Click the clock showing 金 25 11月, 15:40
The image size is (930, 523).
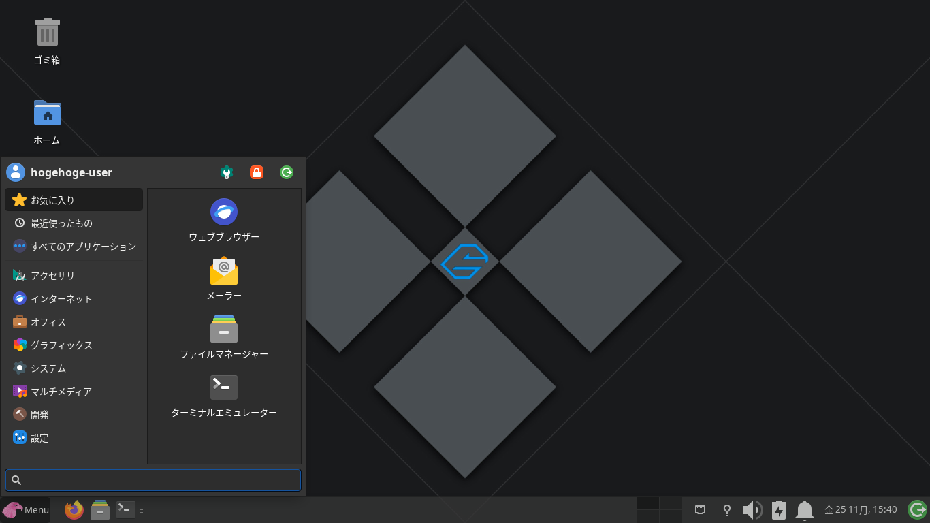(861, 509)
